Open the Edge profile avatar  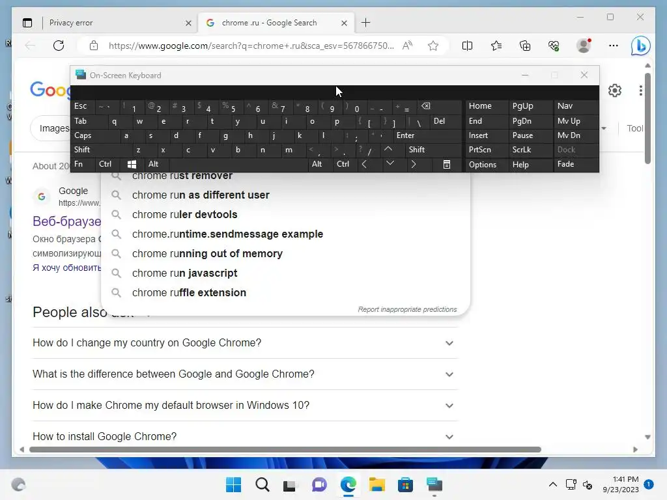coord(584,46)
